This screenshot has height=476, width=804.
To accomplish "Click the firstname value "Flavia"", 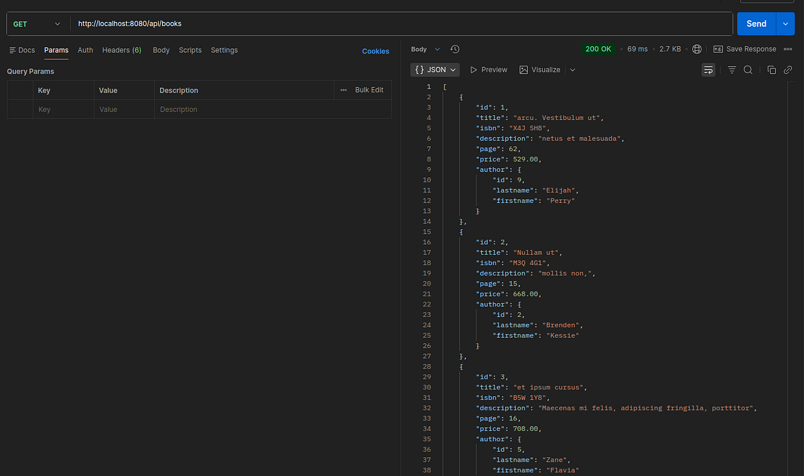I will [x=563, y=470].
